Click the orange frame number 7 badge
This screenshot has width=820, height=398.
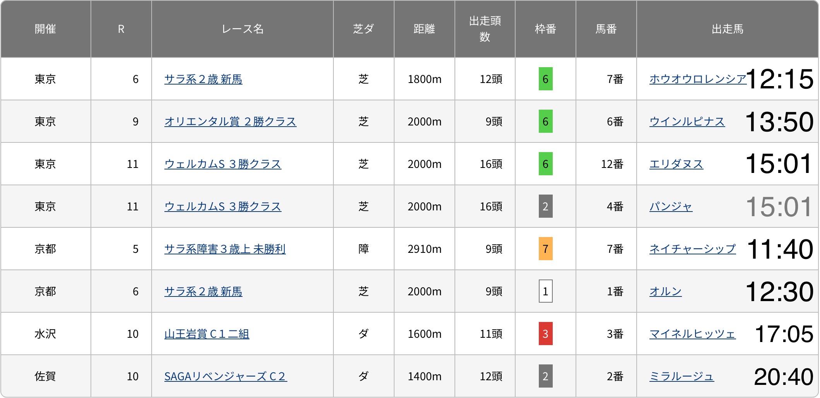click(545, 249)
